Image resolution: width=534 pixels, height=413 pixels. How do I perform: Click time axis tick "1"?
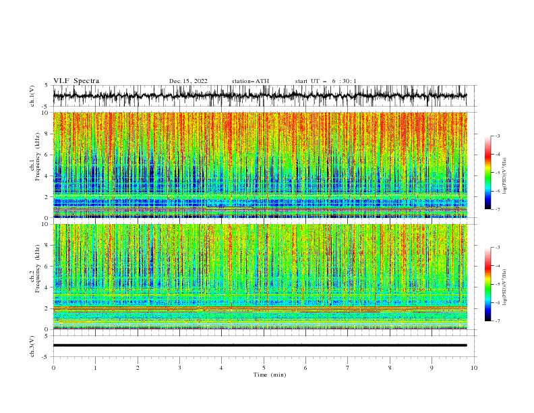(95, 368)
